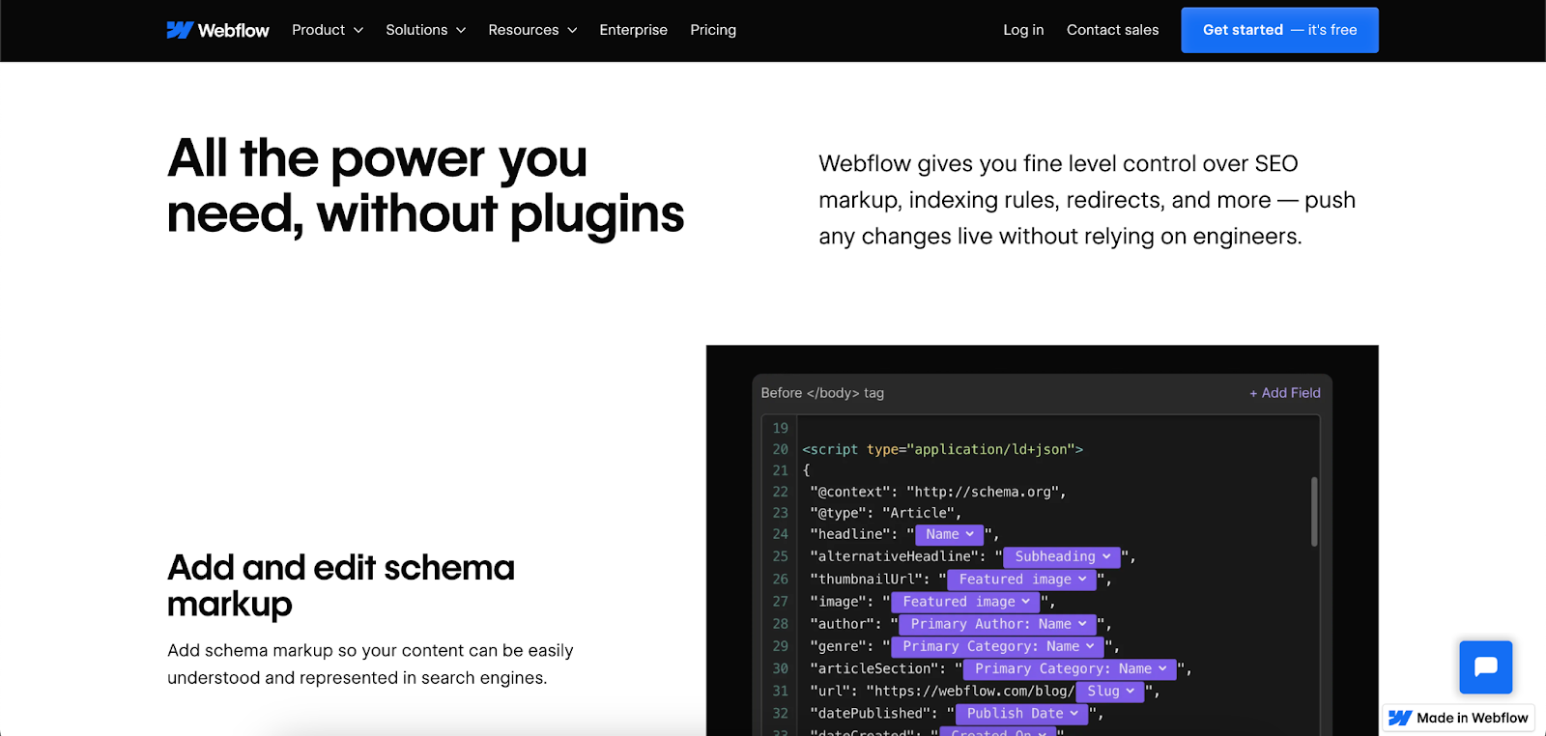The image size is (1546, 736).
Task: Click Contact sales link
Action: (x=1112, y=30)
